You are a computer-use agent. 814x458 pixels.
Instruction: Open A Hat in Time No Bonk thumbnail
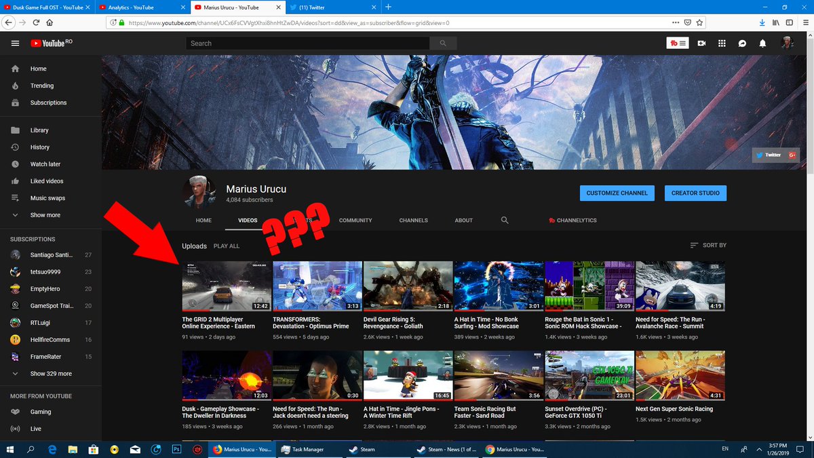499,286
